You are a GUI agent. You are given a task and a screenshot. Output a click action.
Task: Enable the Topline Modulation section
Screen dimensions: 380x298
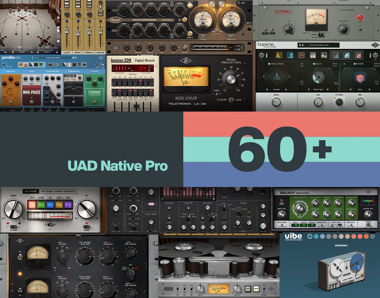(269, 64)
